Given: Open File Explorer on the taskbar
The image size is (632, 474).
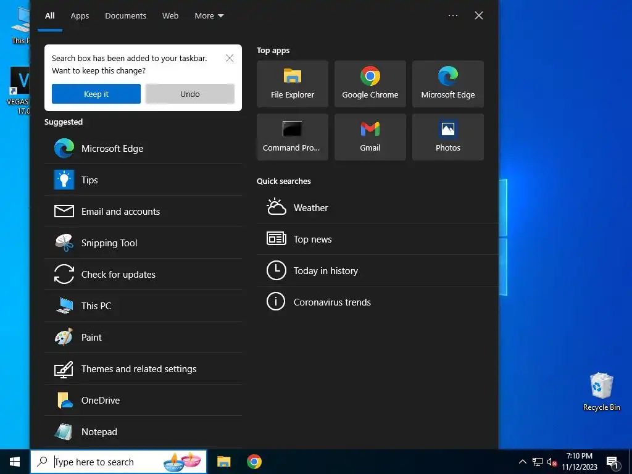Looking at the screenshot, I should [223, 462].
